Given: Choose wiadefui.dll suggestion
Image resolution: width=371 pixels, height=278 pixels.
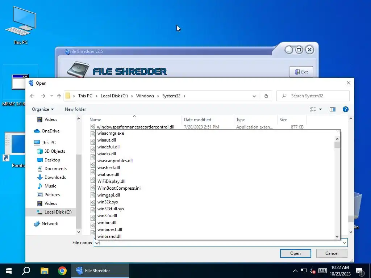Looking at the screenshot, I should pos(109,147).
